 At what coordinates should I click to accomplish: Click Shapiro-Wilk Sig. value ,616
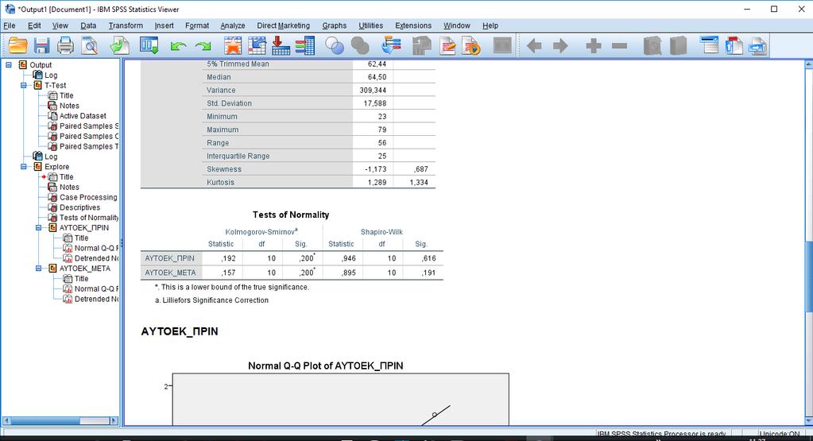(428, 258)
